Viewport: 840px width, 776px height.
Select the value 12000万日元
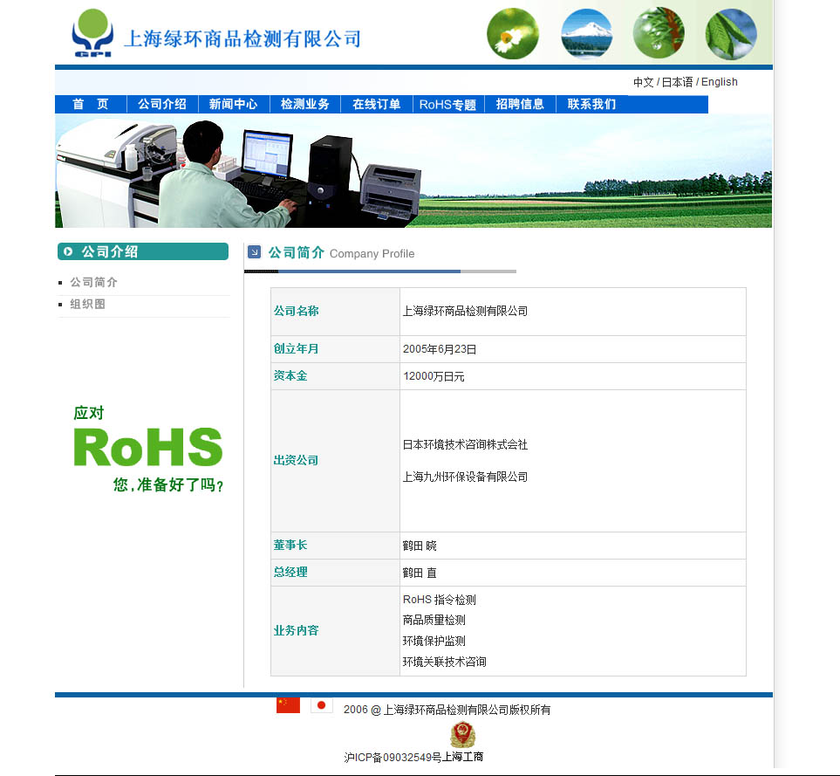coord(434,376)
